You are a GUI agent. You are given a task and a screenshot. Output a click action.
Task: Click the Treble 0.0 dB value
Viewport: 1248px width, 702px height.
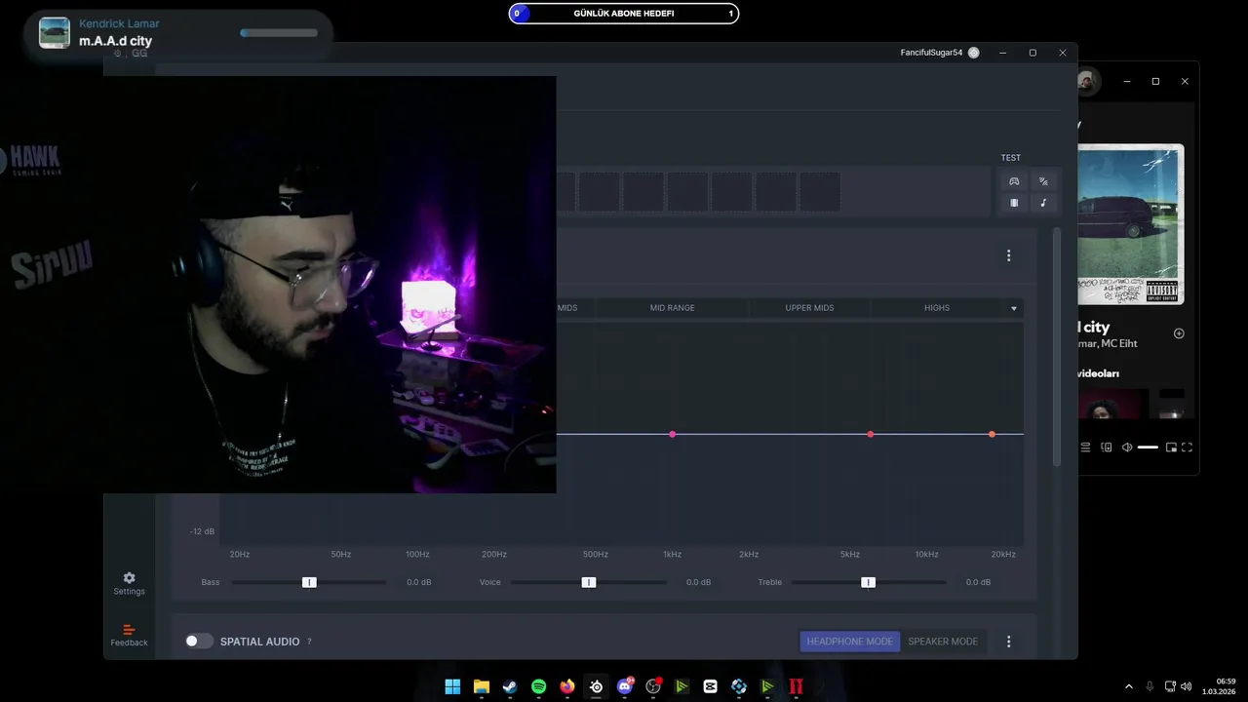[x=978, y=582]
